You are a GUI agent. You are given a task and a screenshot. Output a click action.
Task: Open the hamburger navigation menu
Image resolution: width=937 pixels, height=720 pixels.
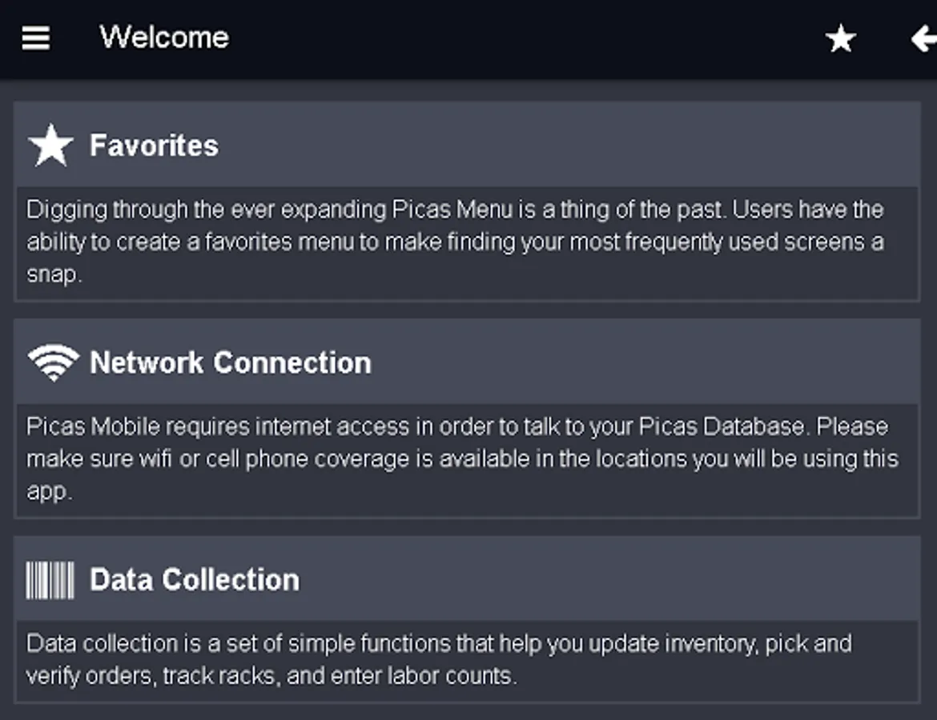click(x=35, y=38)
